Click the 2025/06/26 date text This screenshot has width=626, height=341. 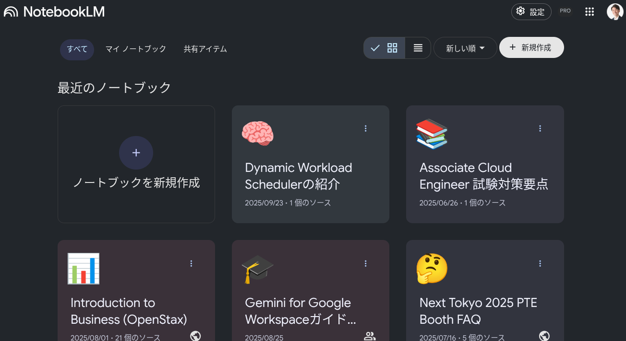pos(439,203)
